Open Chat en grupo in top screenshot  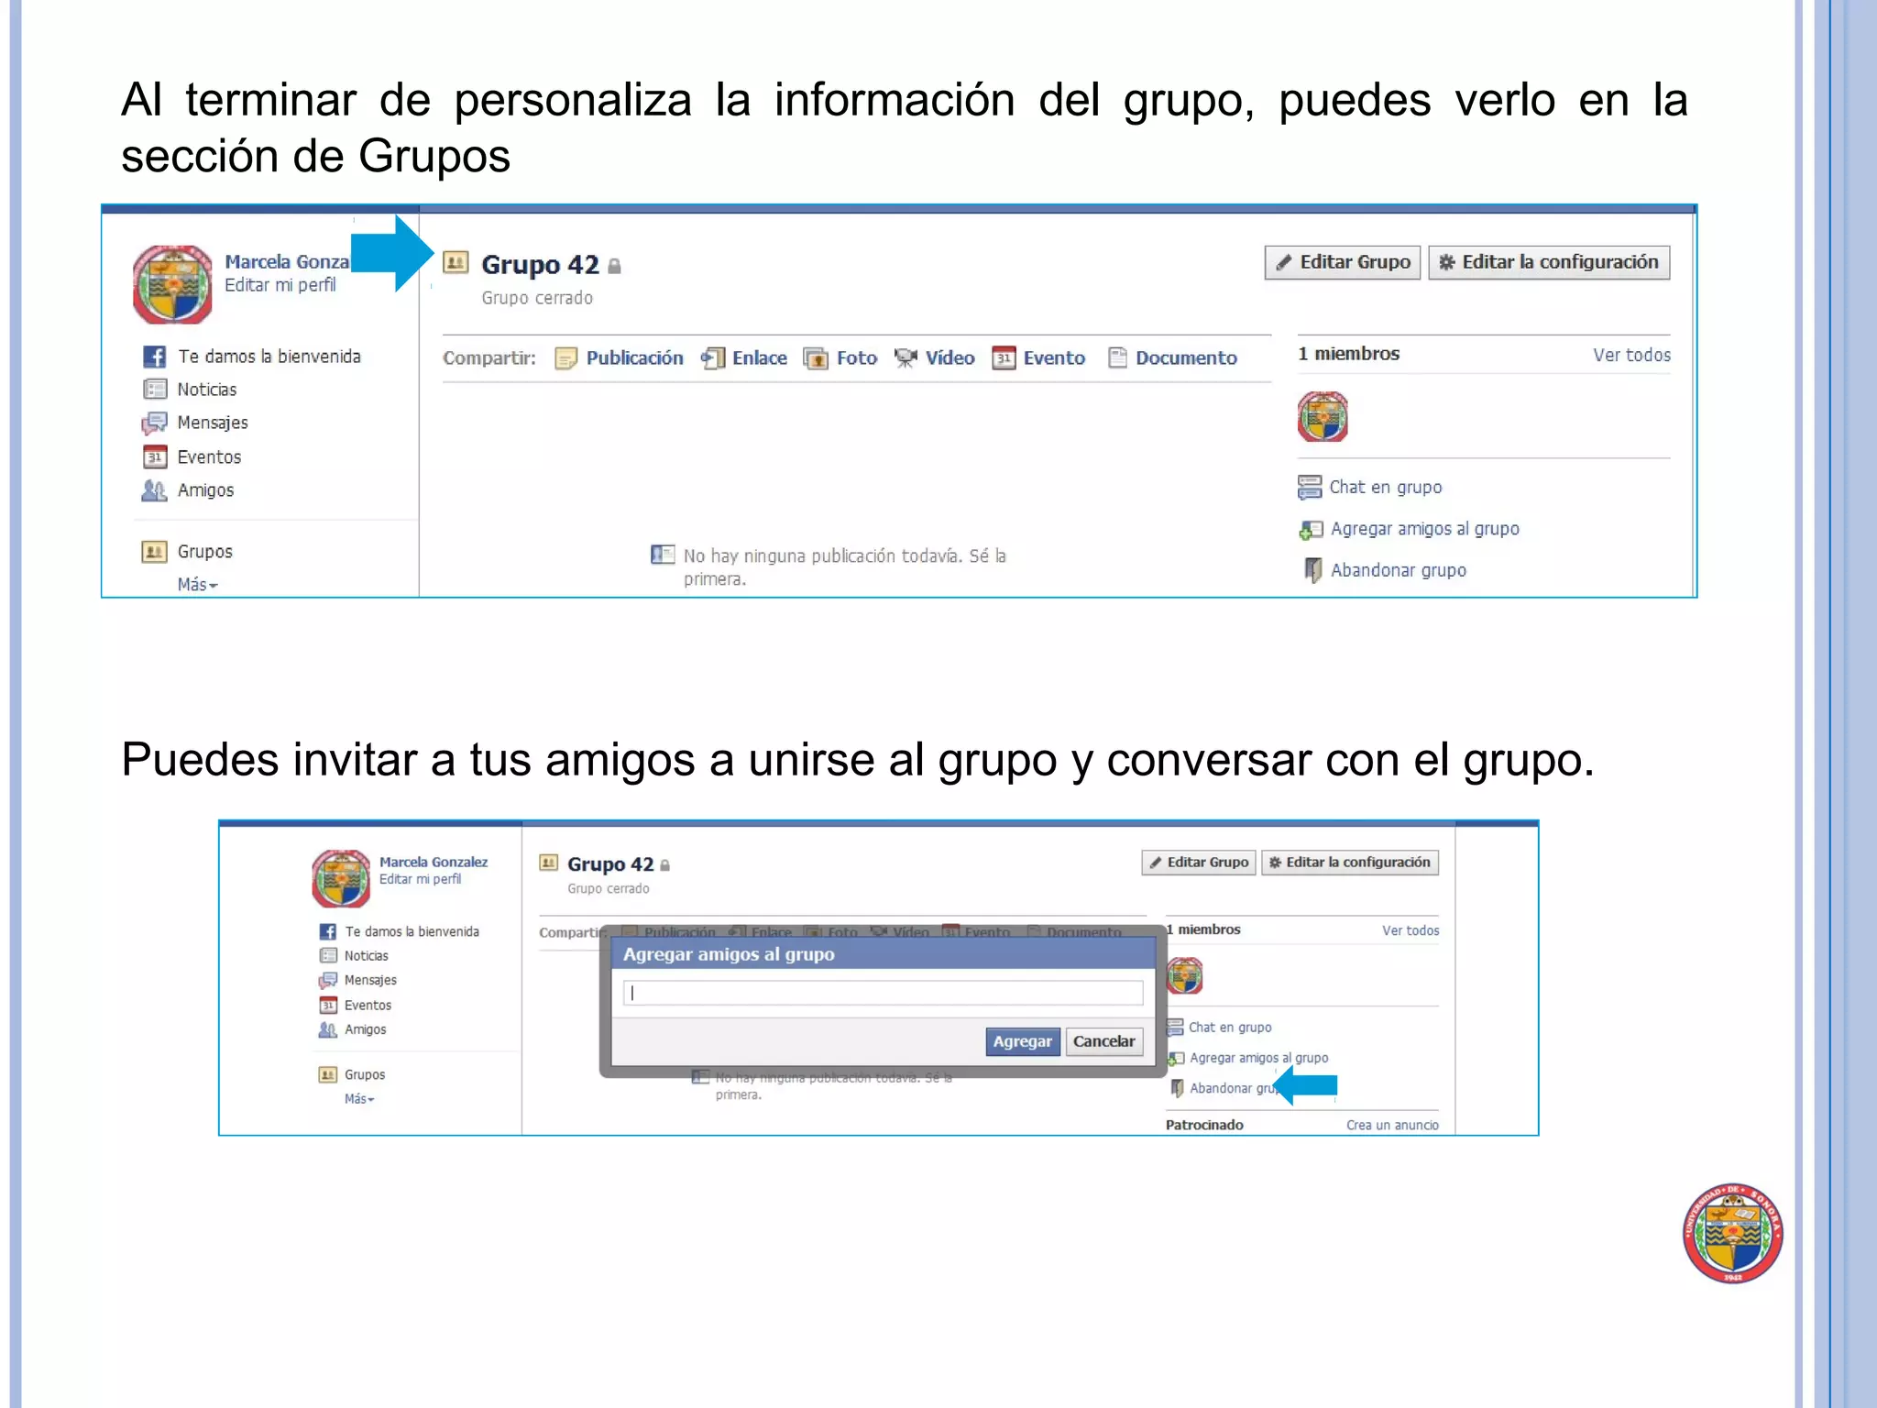pyautogui.click(x=1385, y=487)
